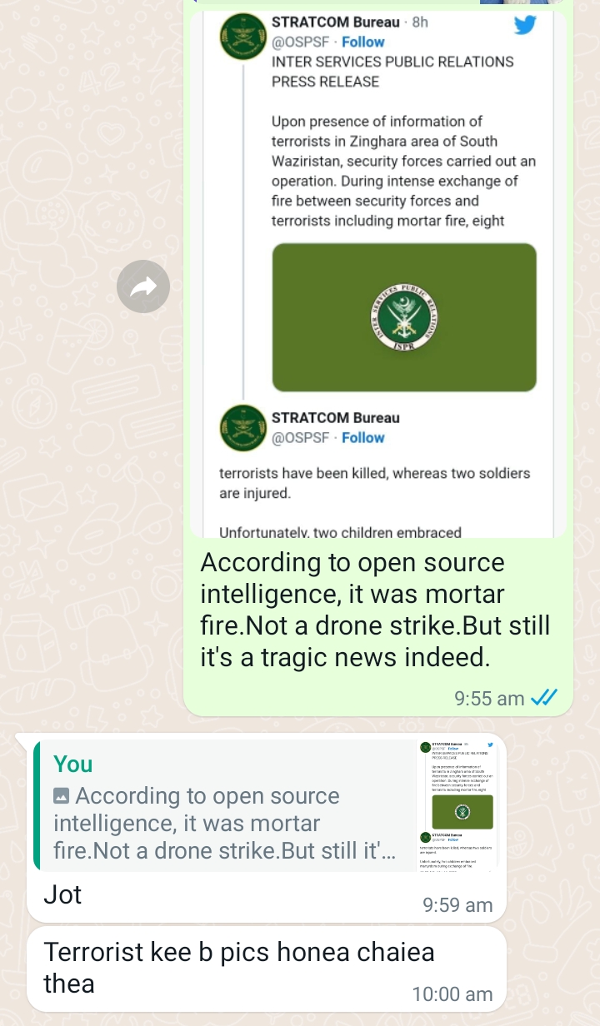This screenshot has height=1026, width=600.
Task: Tap the Terrorist kee b pics message
Action: coord(267,969)
